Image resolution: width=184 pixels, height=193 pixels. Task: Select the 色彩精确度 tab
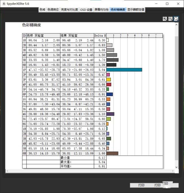pos(118,9)
